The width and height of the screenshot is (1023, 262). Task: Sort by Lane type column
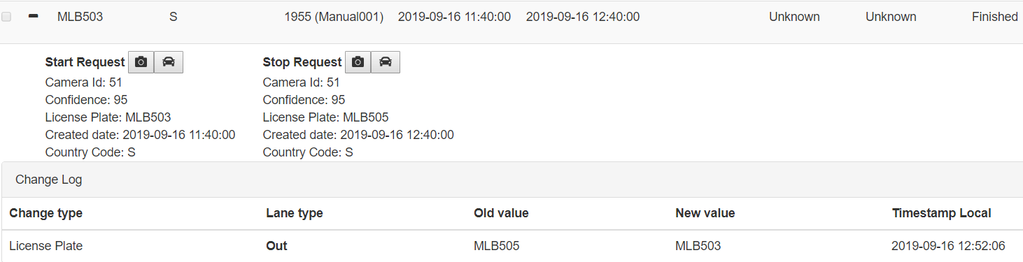point(295,213)
